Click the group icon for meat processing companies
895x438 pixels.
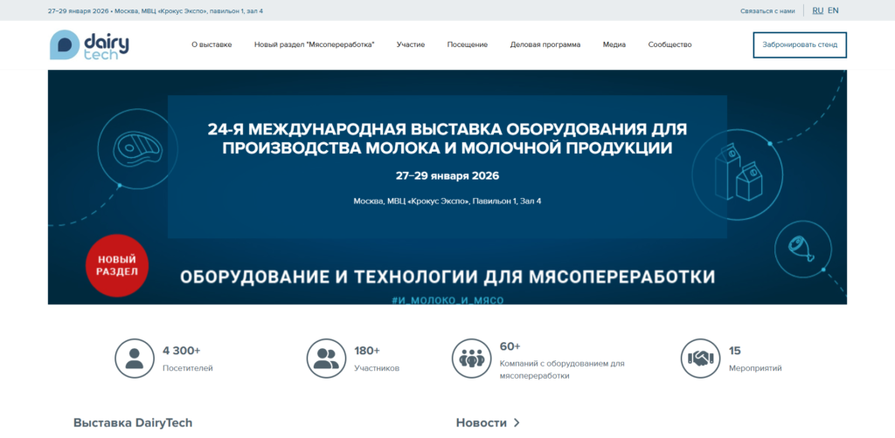[471, 359]
